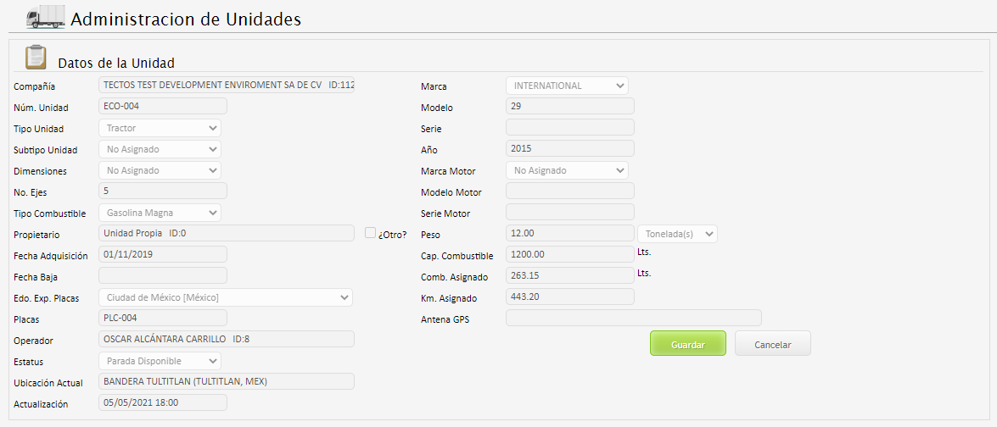
Task: Click the Cancelar button
Action: coord(772,344)
